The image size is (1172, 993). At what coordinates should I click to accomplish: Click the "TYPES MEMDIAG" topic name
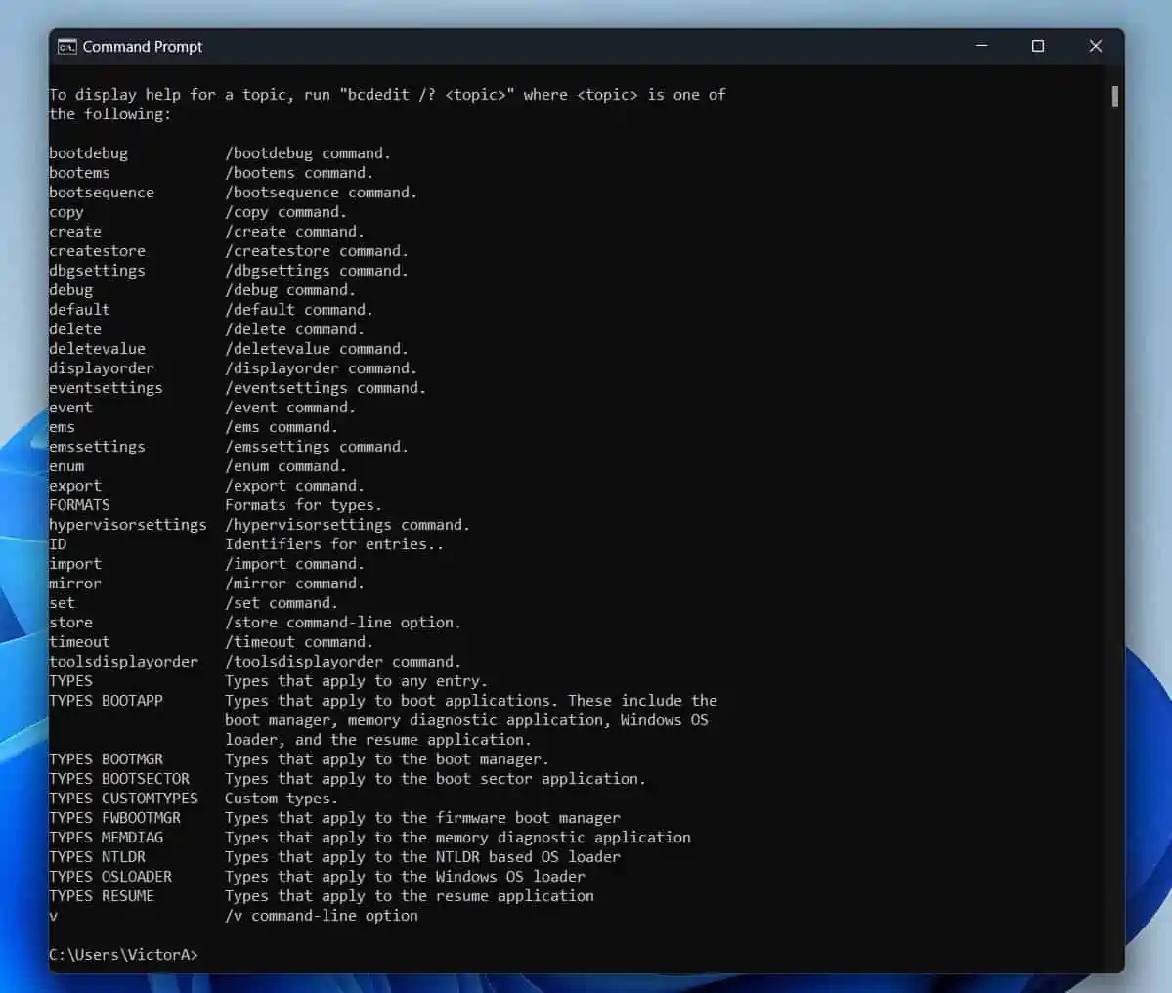(107, 838)
